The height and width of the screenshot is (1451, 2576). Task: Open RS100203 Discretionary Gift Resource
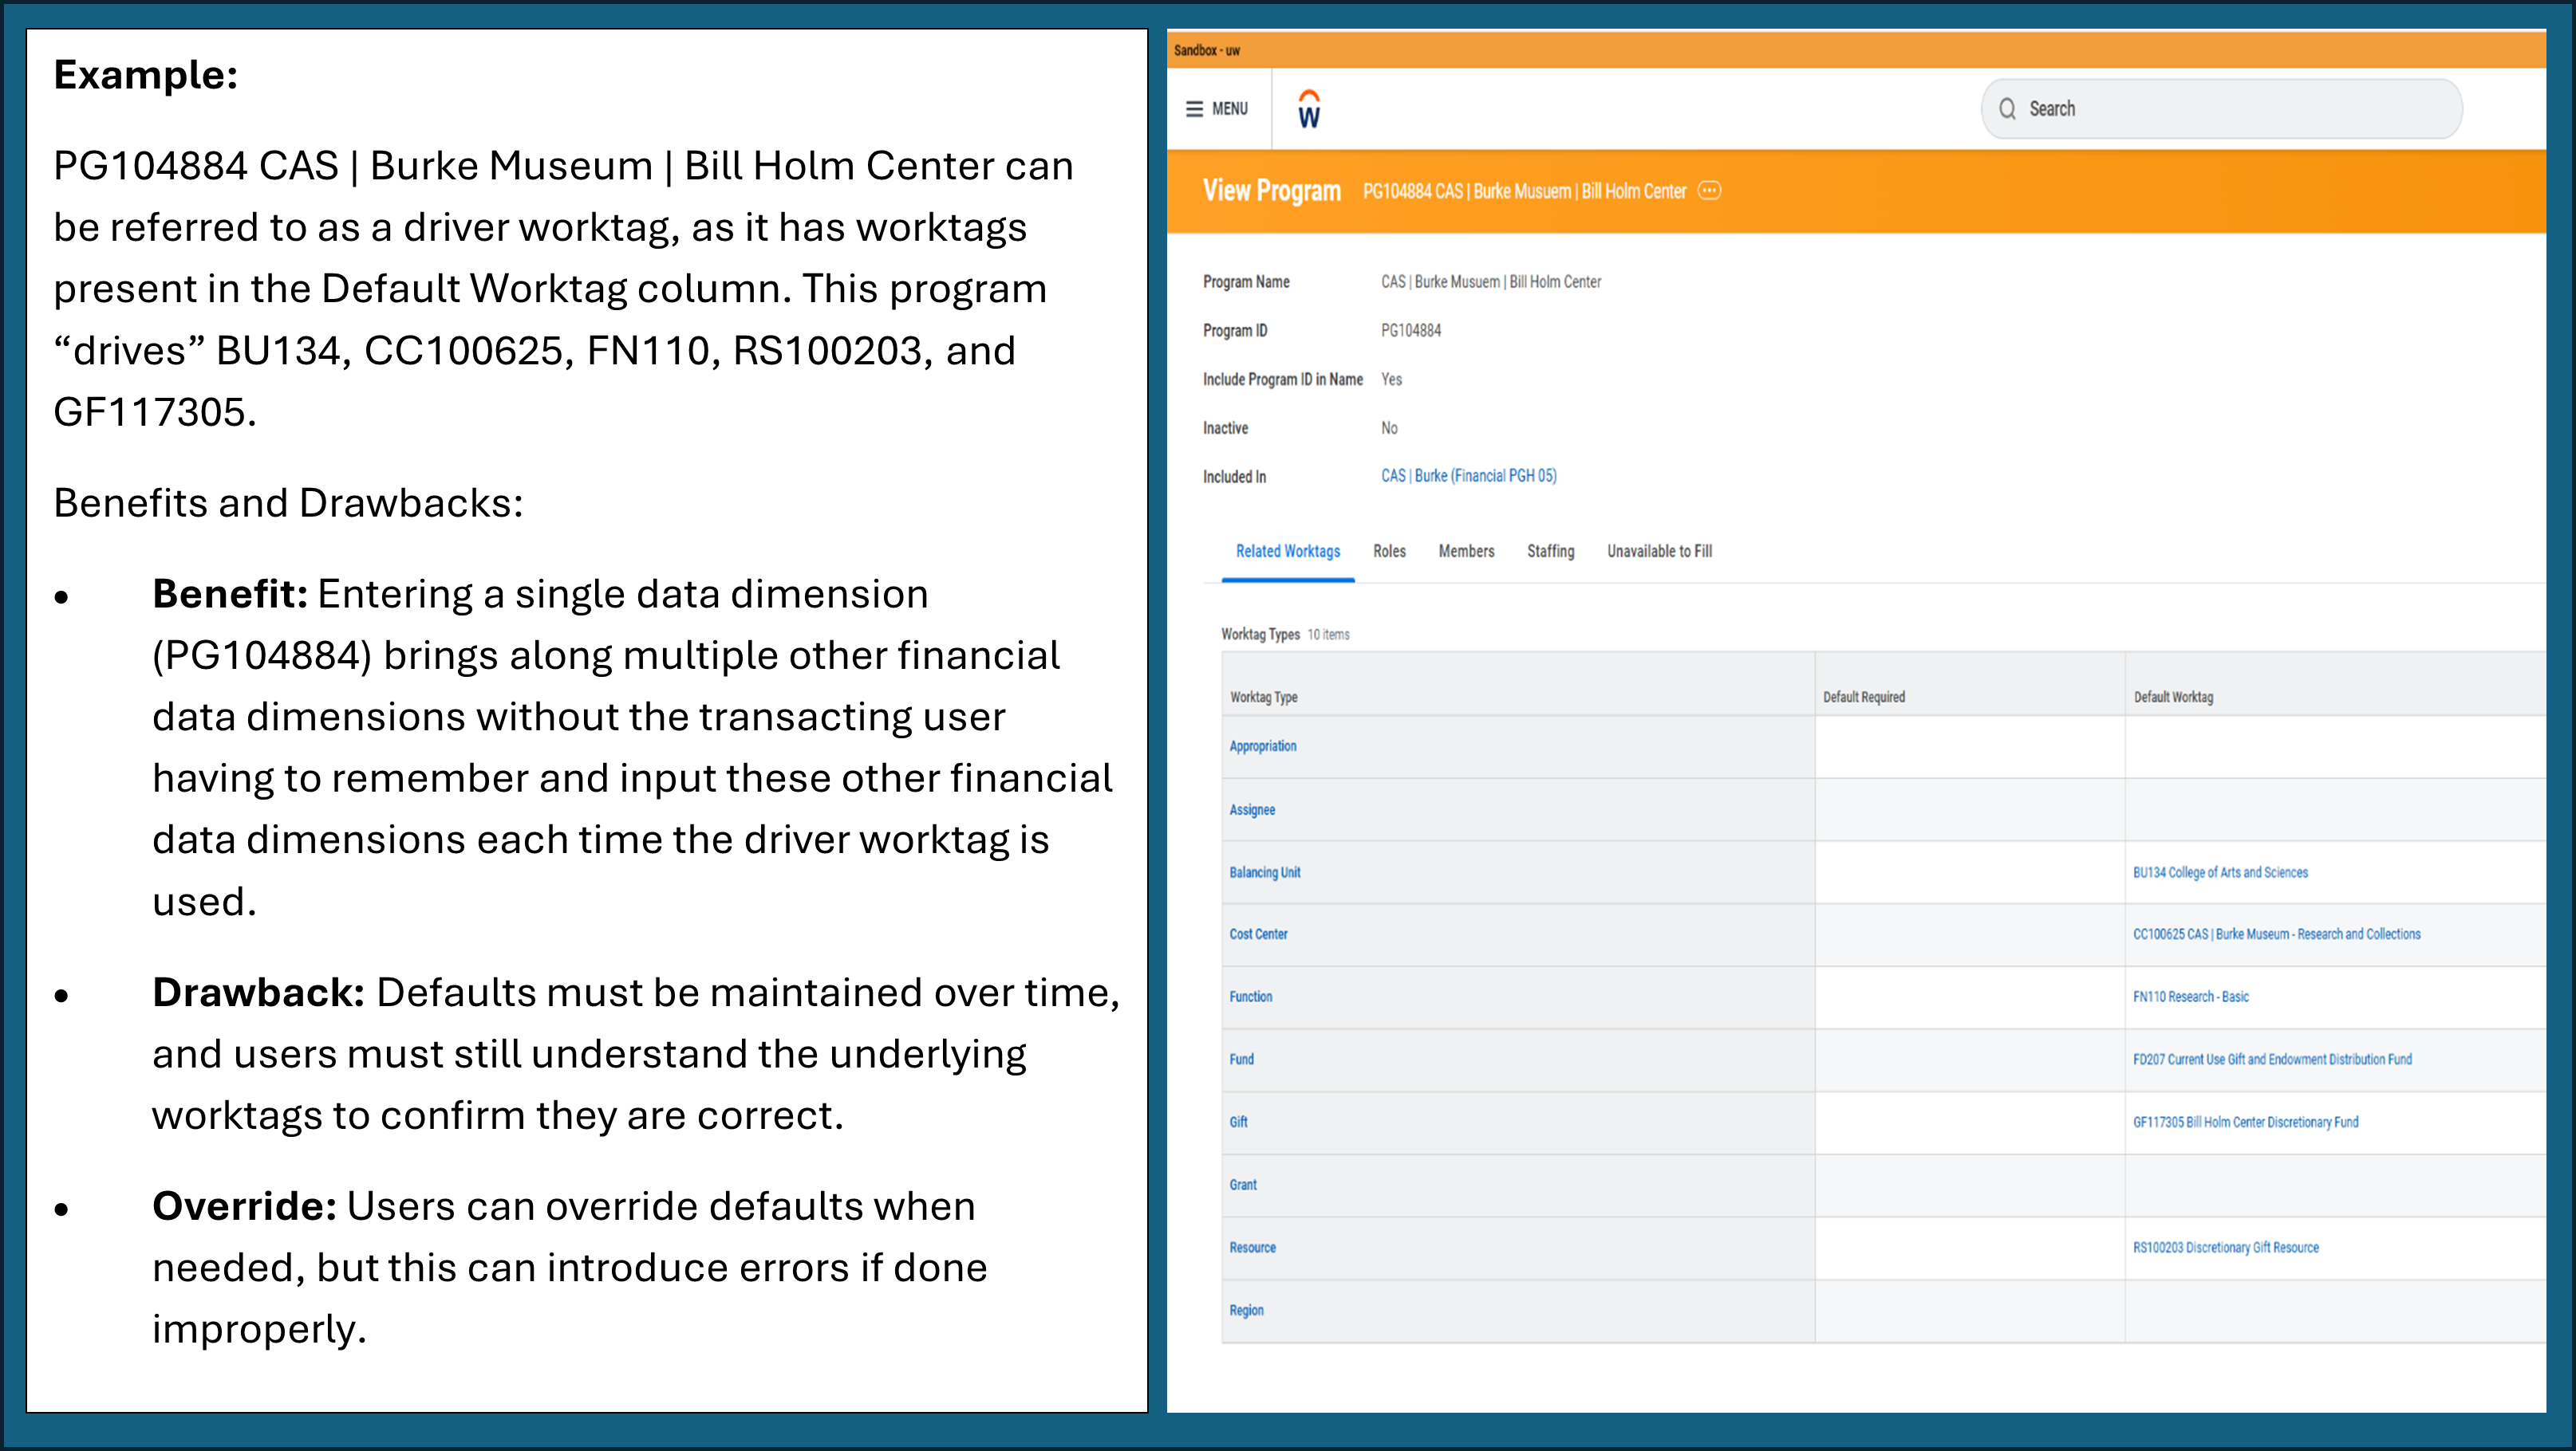pos(2226,1247)
